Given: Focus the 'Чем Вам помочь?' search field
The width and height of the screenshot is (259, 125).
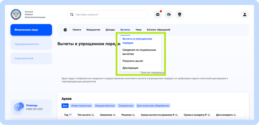Looking at the screenshot, I should (x=107, y=14).
